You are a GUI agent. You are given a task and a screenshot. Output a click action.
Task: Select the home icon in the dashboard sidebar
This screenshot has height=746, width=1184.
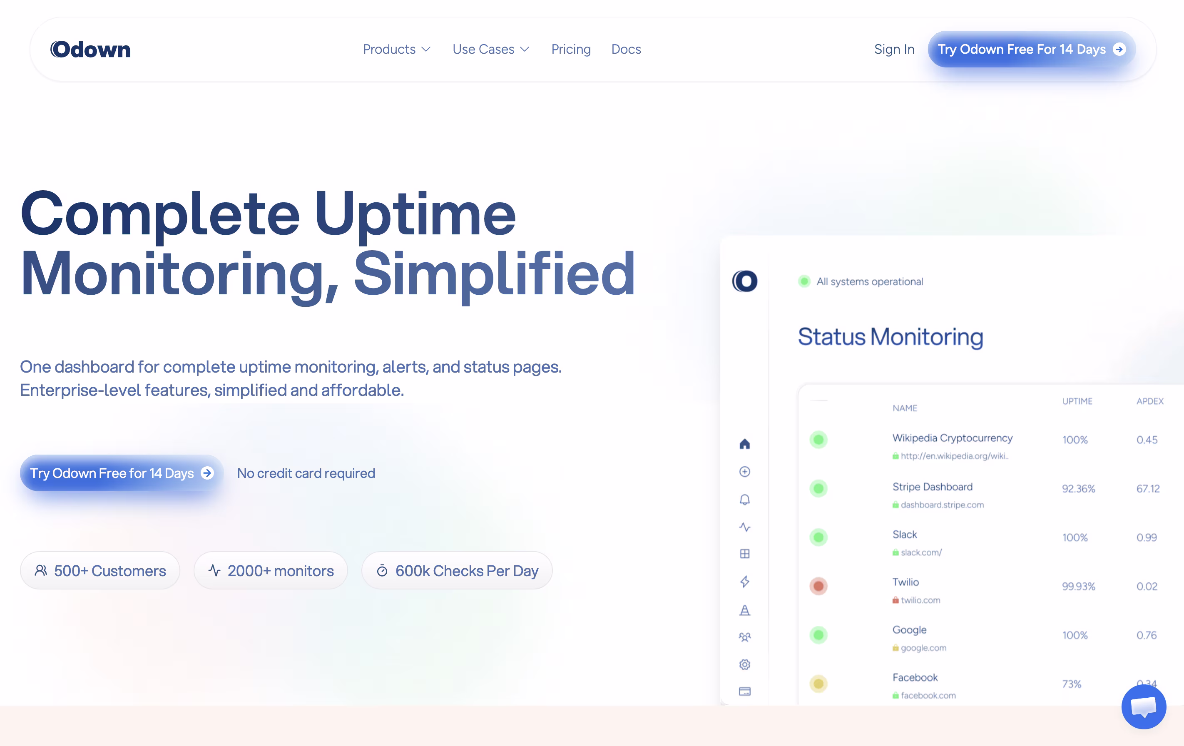pos(745,444)
